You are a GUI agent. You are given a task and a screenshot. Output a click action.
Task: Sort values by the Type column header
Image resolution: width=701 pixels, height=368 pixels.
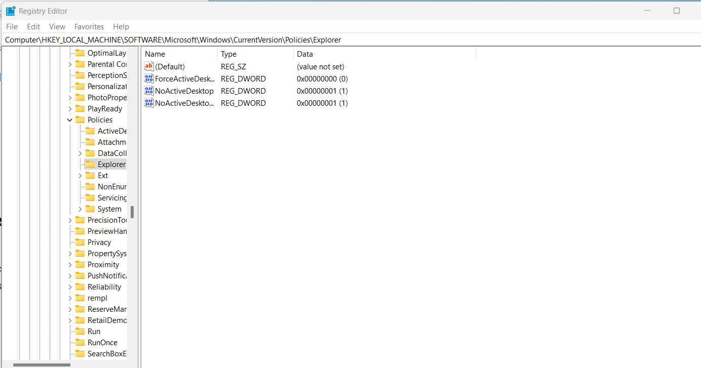click(255, 54)
